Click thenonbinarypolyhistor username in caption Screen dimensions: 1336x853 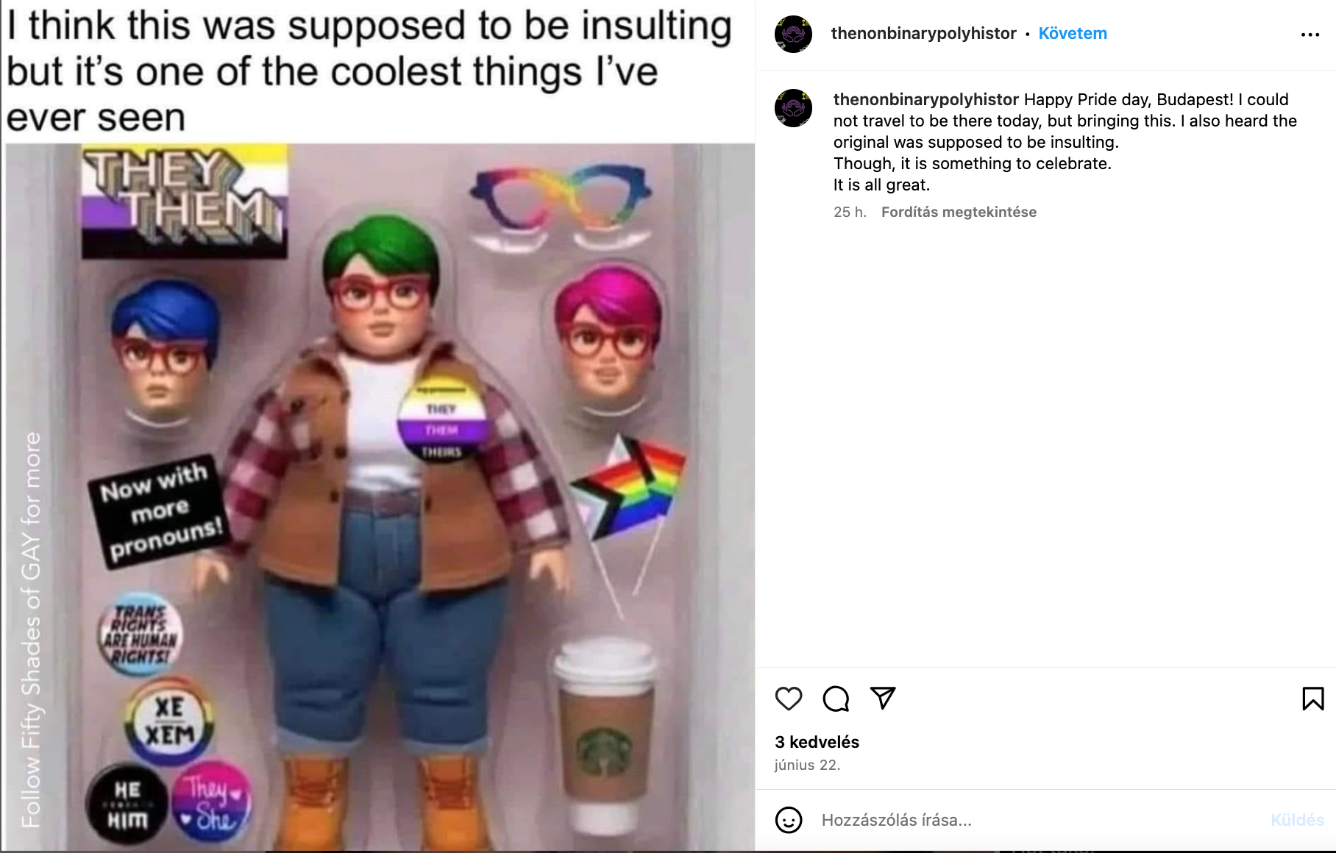[x=925, y=100]
